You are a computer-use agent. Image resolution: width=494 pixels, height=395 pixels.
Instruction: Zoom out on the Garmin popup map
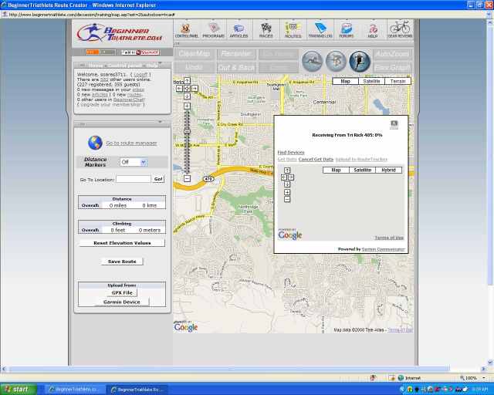coord(287,199)
